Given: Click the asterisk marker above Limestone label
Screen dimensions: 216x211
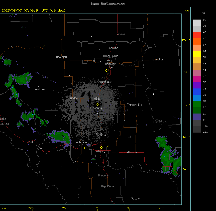Looking at the screenshot, I should 38,87.
